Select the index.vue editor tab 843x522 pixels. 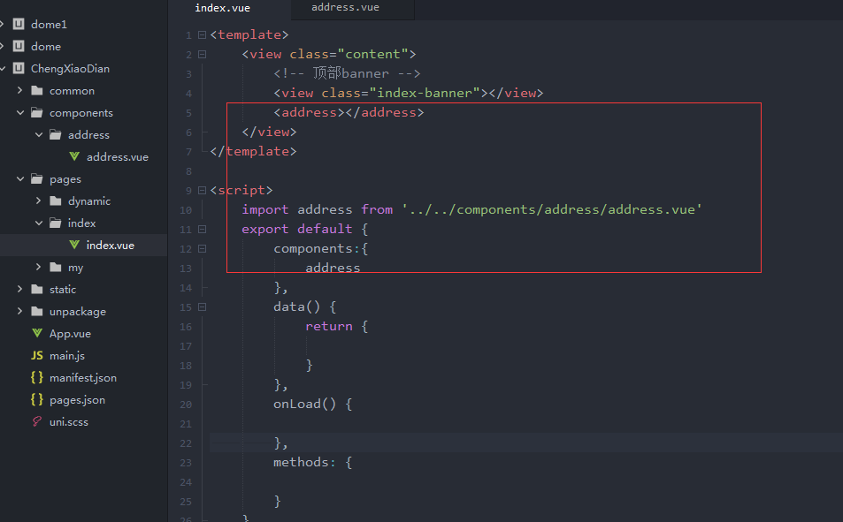coord(223,8)
